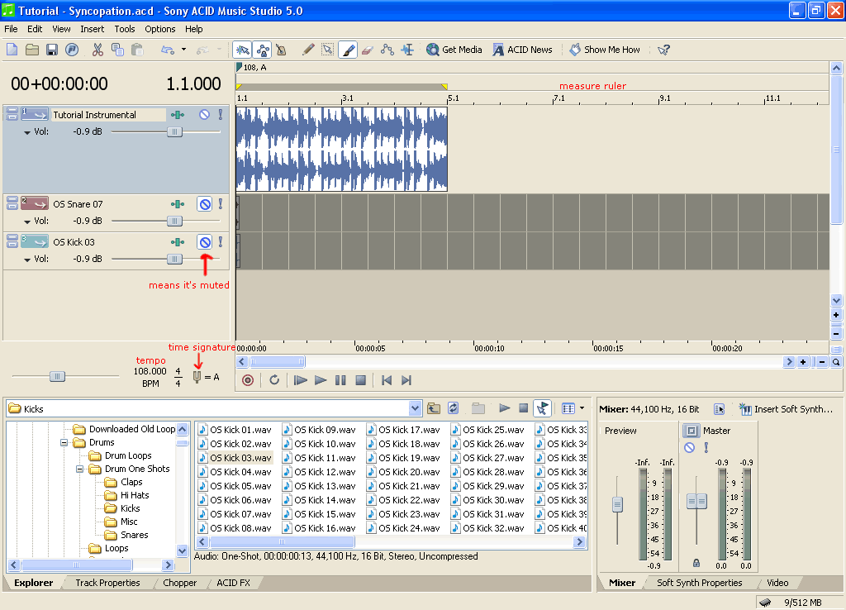Unmute the OS Snare 07 track

pos(205,204)
